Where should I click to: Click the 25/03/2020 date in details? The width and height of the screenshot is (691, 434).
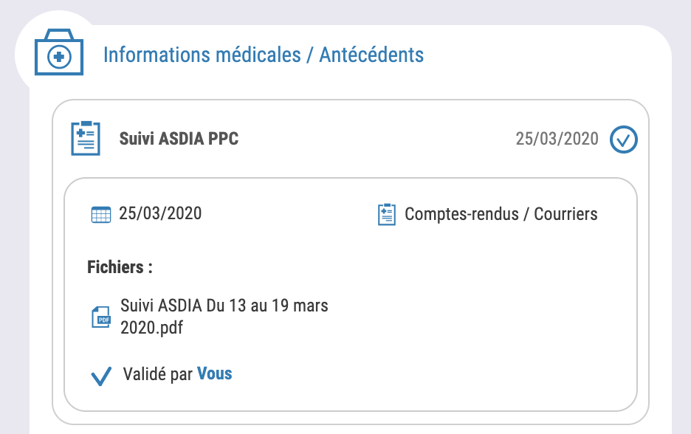coord(160,214)
